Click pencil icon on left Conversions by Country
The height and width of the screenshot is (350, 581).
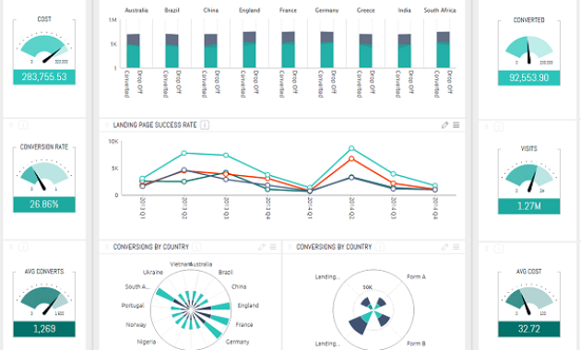(262, 247)
